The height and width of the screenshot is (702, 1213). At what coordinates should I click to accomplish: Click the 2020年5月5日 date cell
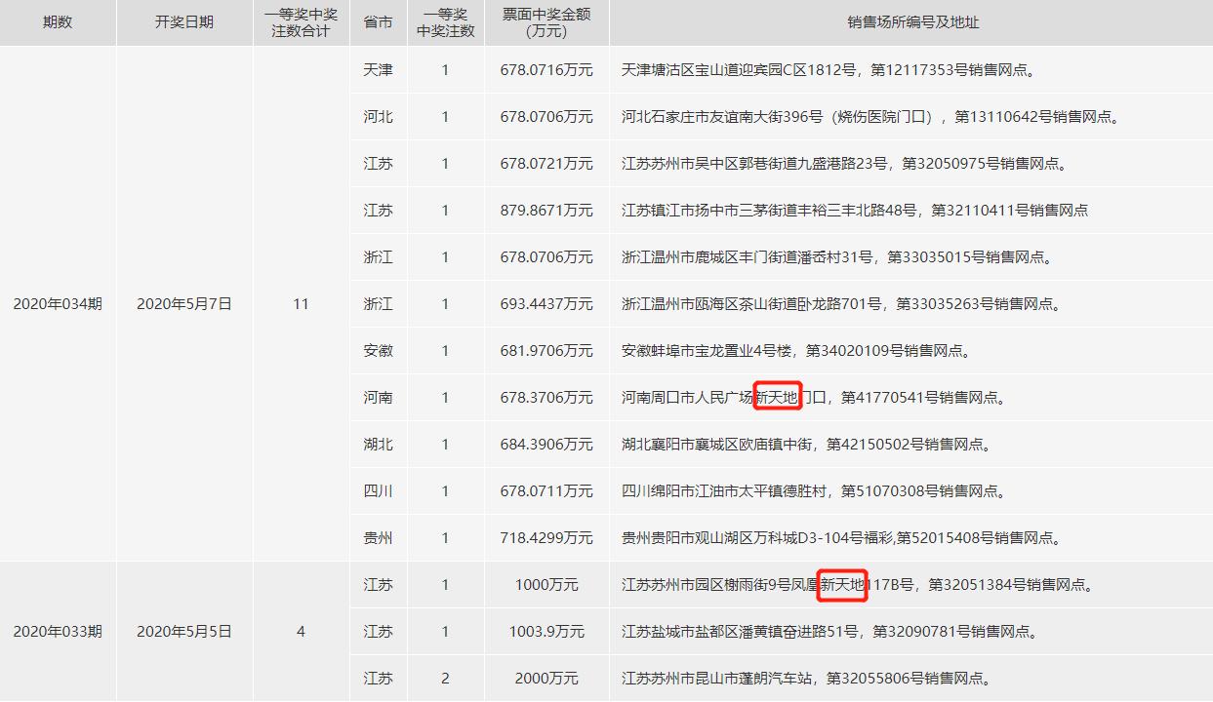(182, 631)
